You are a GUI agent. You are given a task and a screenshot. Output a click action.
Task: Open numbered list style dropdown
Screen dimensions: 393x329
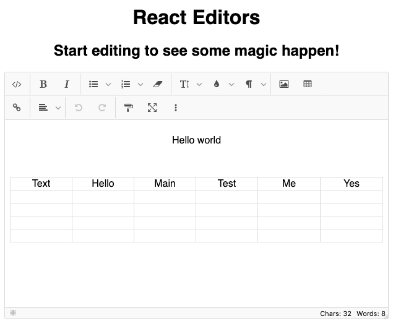(x=140, y=84)
